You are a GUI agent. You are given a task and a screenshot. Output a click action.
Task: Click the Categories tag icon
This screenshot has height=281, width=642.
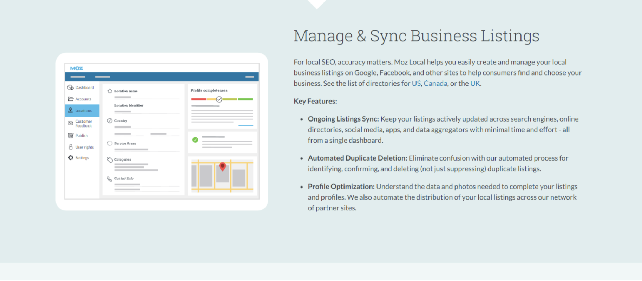[110, 160]
